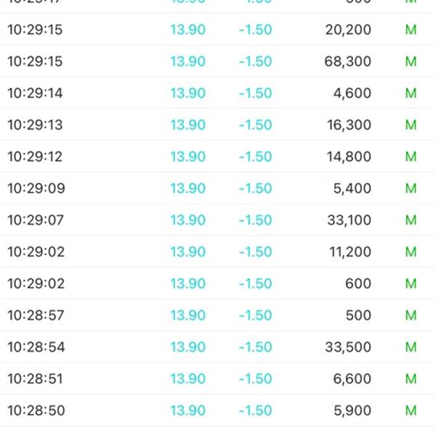Click the 33,500 volume entry

348,347
